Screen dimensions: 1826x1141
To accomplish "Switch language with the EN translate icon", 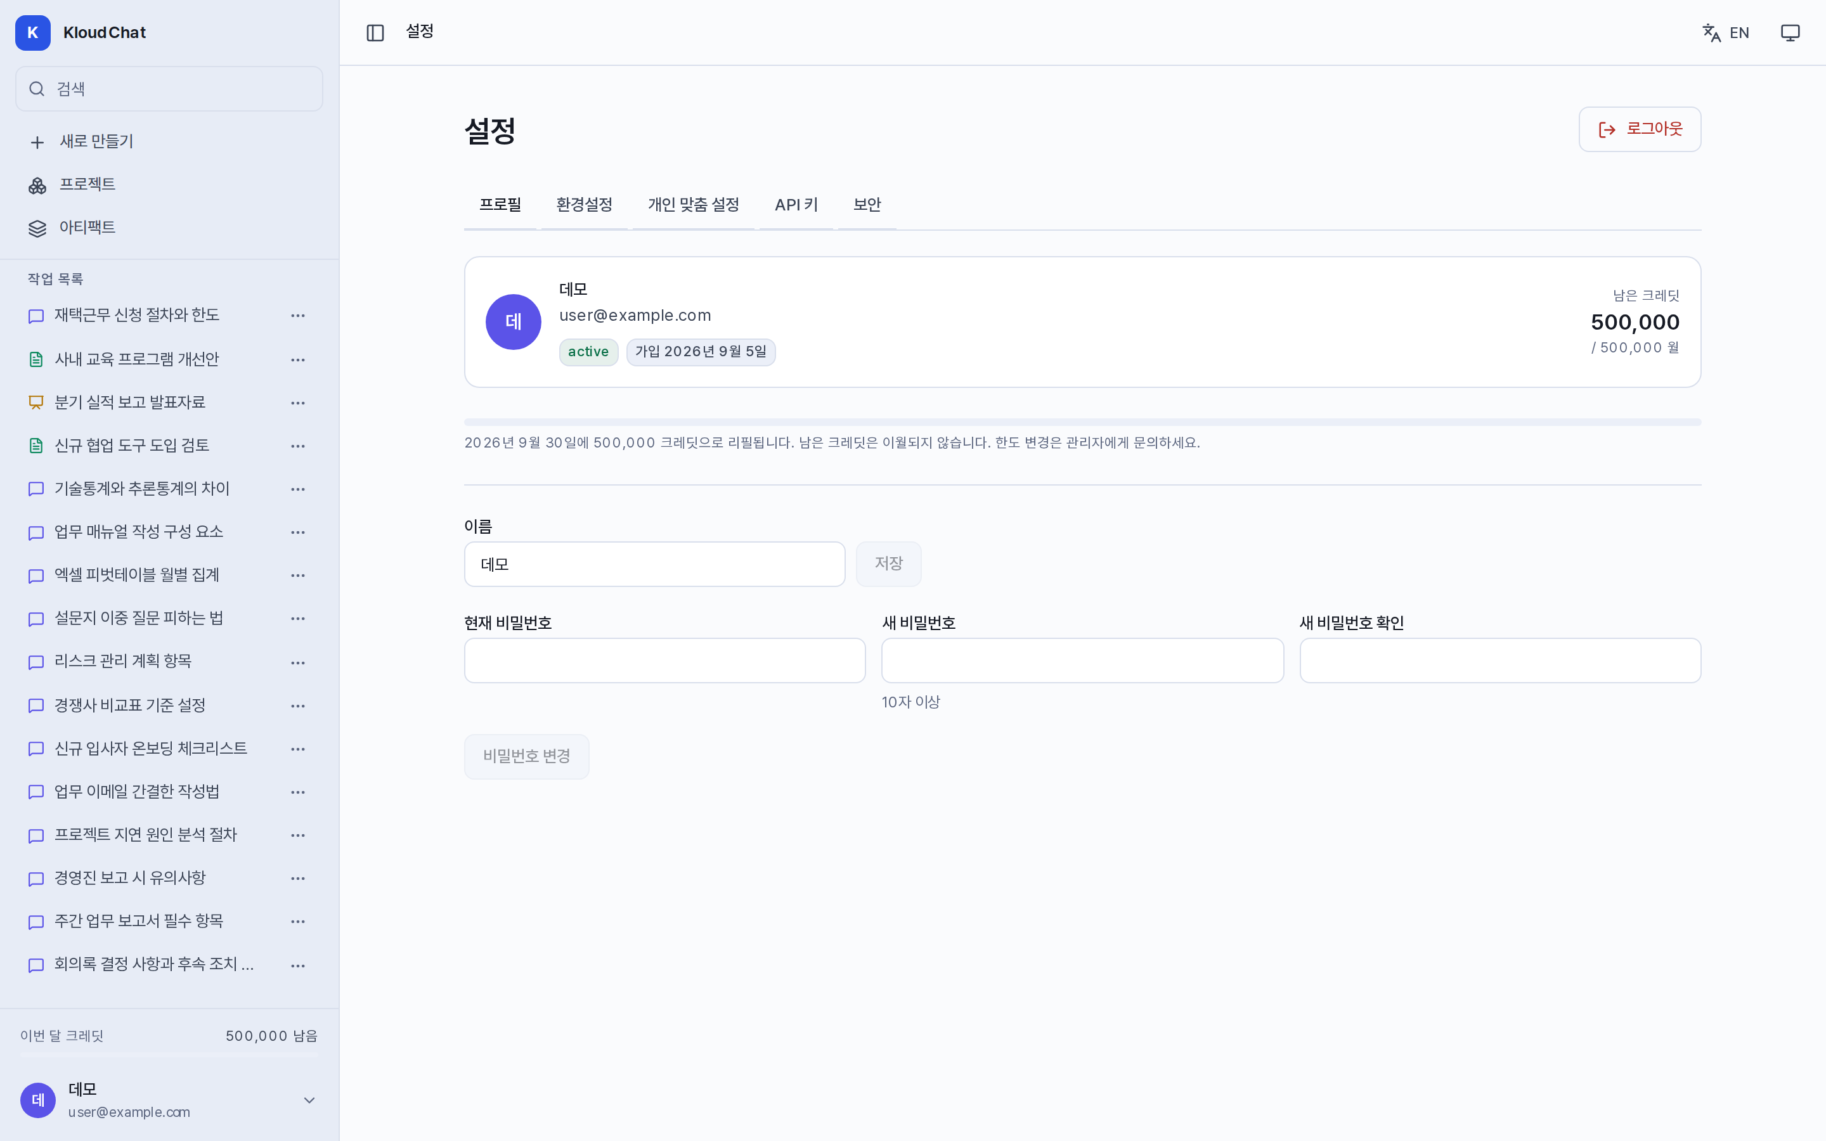I will [x=1725, y=32].
